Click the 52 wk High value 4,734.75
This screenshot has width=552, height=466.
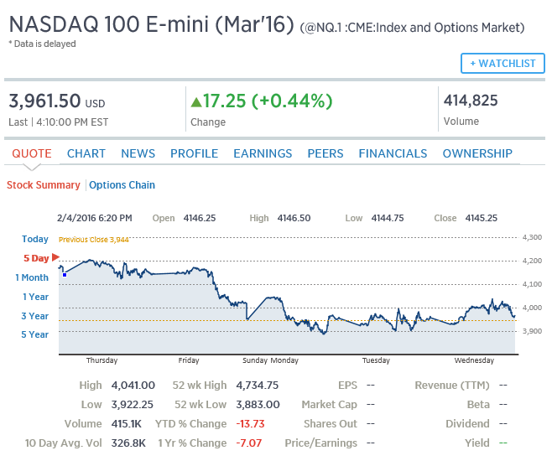[x=258, y=386]
